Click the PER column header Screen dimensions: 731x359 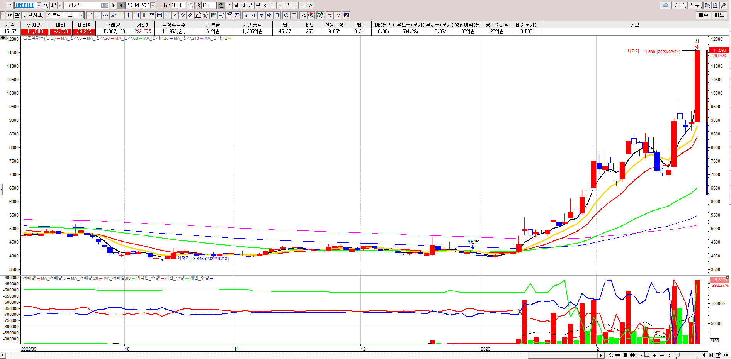click(x=285, y=25)
